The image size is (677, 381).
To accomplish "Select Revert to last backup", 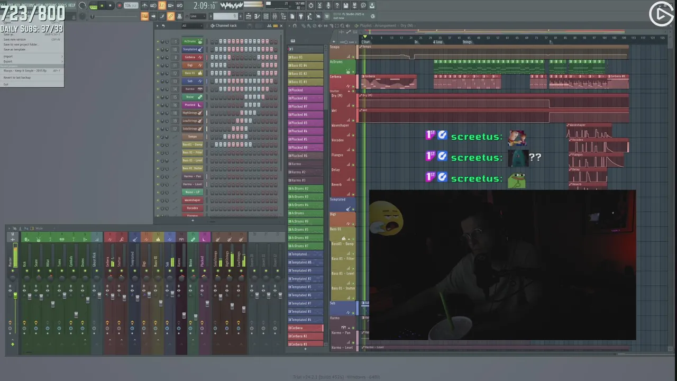I will point(32,77).
